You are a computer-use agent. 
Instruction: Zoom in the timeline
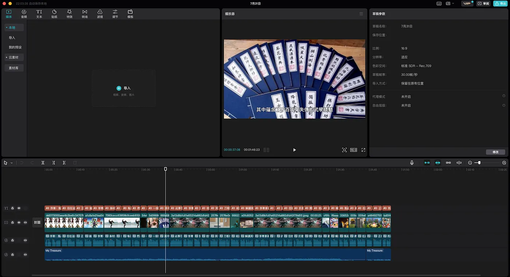504,163
